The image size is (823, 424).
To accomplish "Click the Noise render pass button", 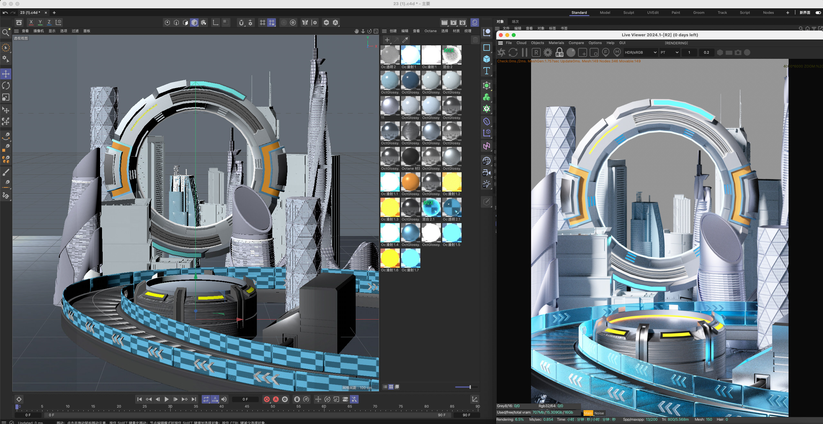I will point(599,413).
